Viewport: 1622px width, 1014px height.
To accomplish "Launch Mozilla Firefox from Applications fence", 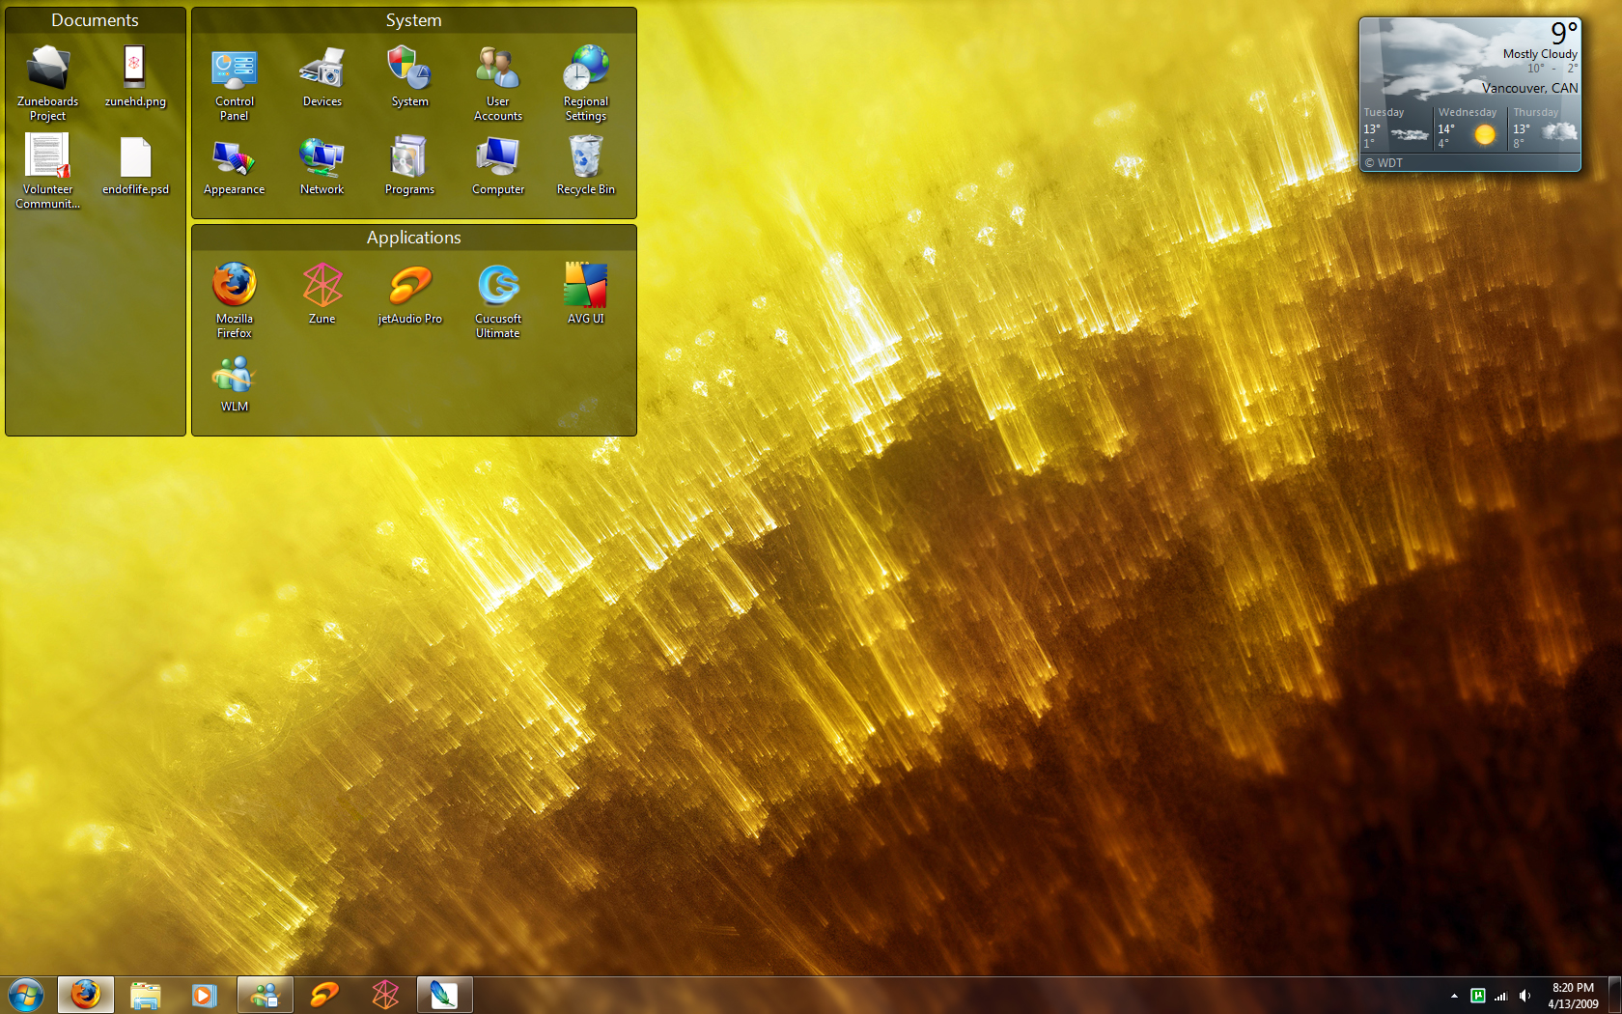I will (235, 300).
